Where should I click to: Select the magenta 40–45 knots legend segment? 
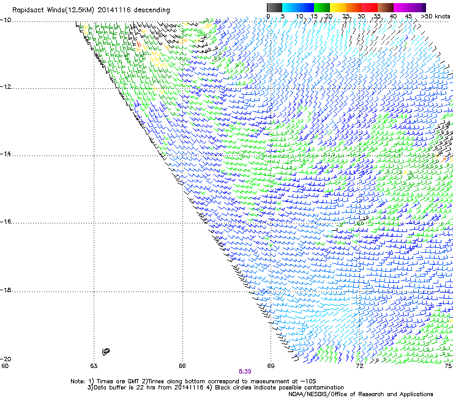(x=402, y=7)
